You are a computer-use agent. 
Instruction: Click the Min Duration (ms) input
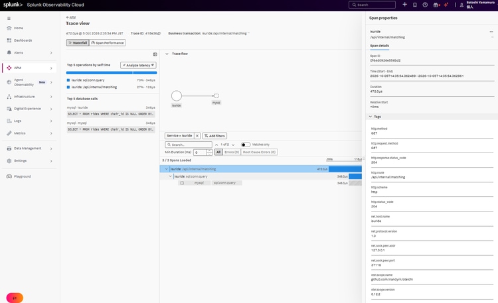click(200, 152)
